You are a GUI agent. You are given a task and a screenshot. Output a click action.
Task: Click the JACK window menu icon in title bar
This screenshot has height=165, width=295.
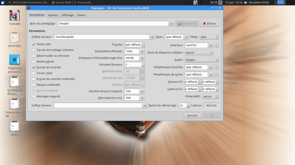pos(29,8)
